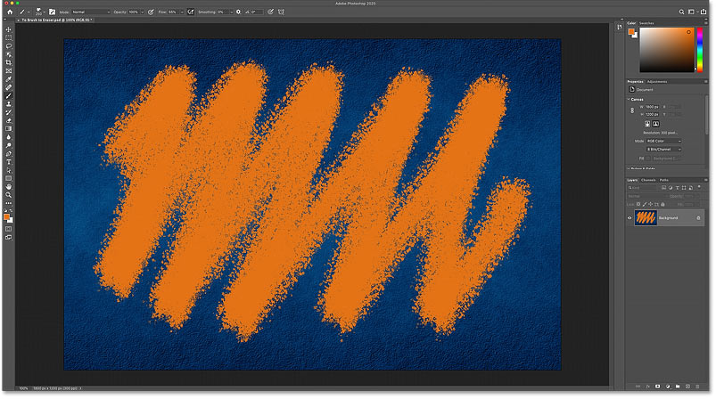Click the Background layer thumbnail

646,218
